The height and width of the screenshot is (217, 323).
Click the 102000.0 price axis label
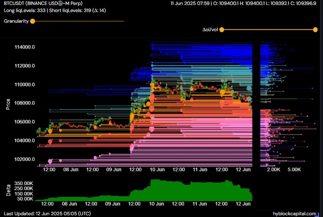point(24,159)
